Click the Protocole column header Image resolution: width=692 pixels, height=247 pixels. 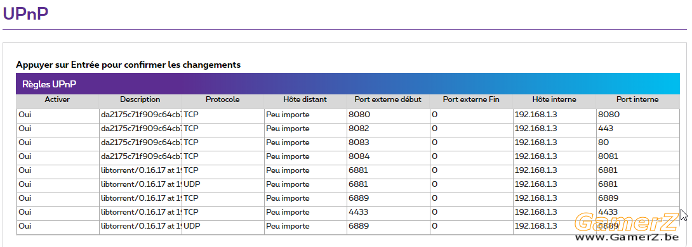click(x=222, y=99)
